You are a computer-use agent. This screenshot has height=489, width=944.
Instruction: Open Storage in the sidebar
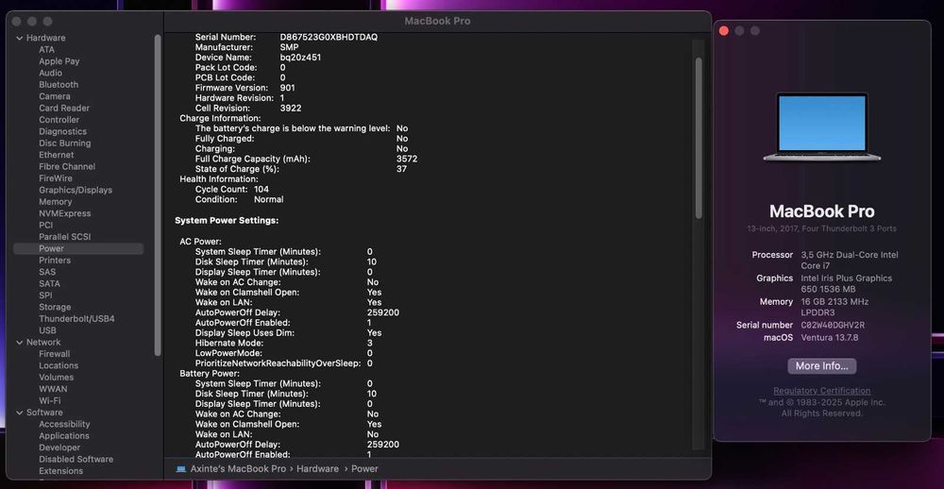click(55, 307)
